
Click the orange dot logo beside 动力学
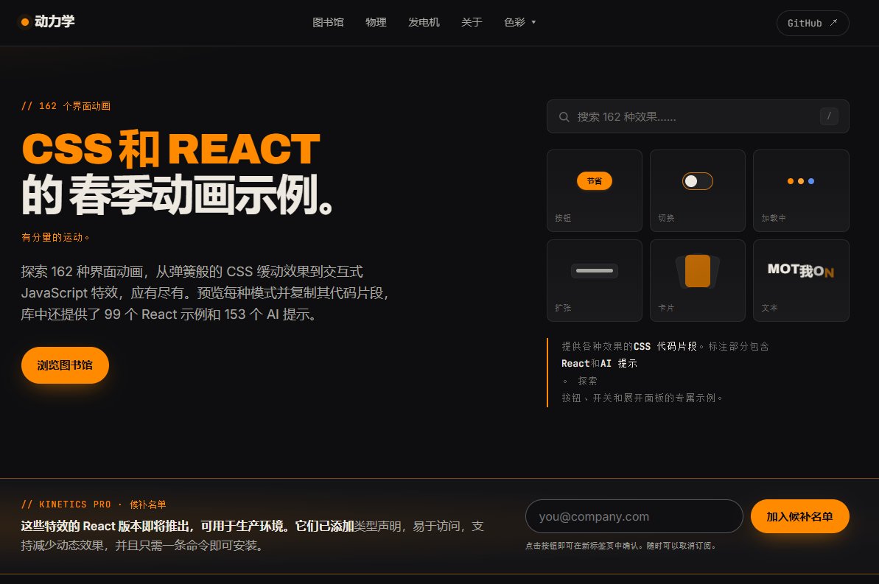(24, 22)
